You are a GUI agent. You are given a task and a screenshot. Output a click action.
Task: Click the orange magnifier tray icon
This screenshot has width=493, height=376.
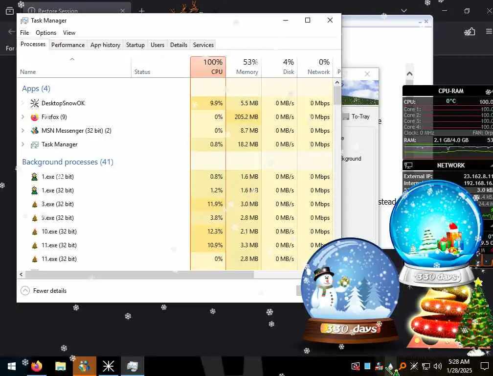403,366
